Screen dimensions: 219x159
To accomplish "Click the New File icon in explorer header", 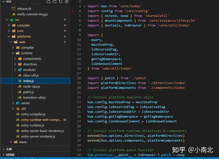I will click(x=49, y=1).
